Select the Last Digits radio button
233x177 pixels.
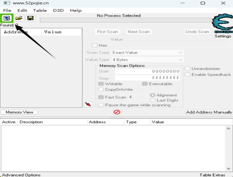pyautogui.click(x=153, y=100)
